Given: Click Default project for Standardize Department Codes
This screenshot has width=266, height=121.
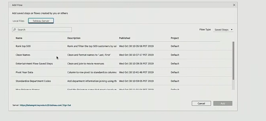Looking at the screenshot, I should point(175,81).
